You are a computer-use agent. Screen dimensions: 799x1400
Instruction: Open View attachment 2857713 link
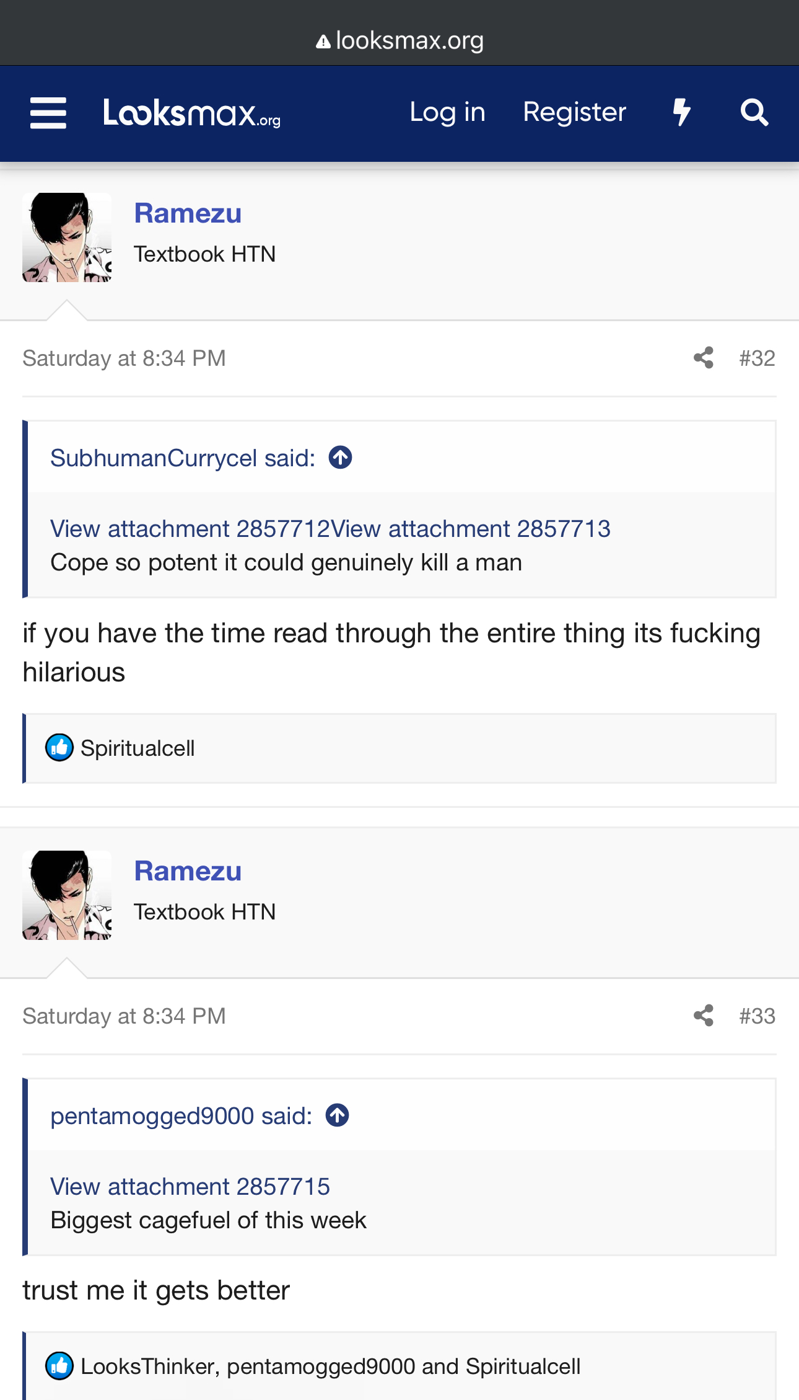(471, 529)
